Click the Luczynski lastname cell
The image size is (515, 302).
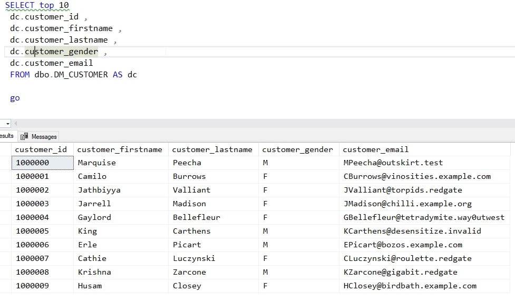(213, 259)
